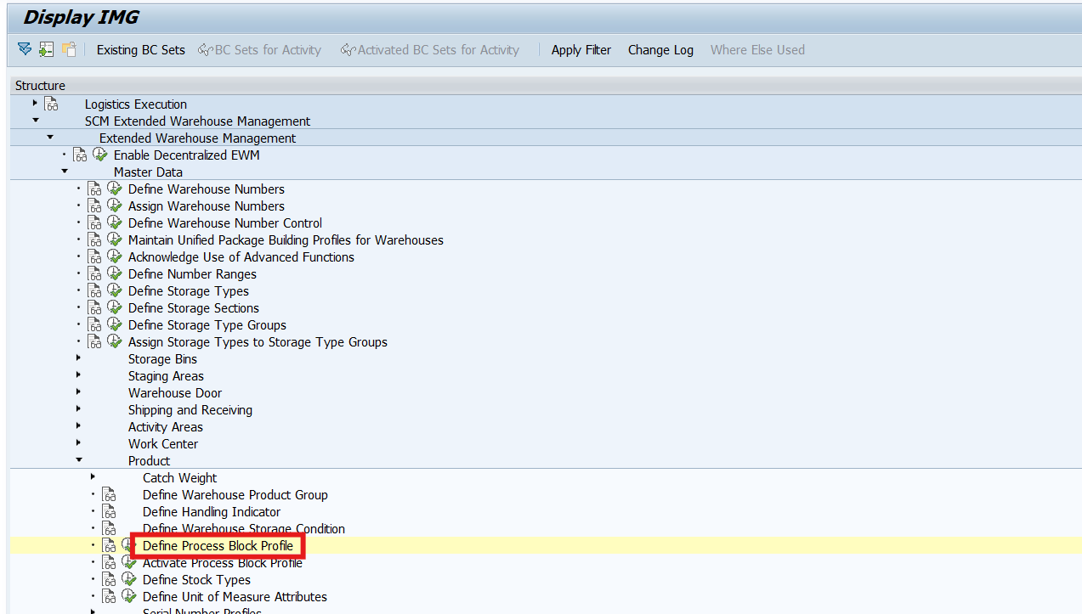This screenshot has height=614, width=1082.
Task: Expand the Catch Weight node
Action: coord(93,477)
